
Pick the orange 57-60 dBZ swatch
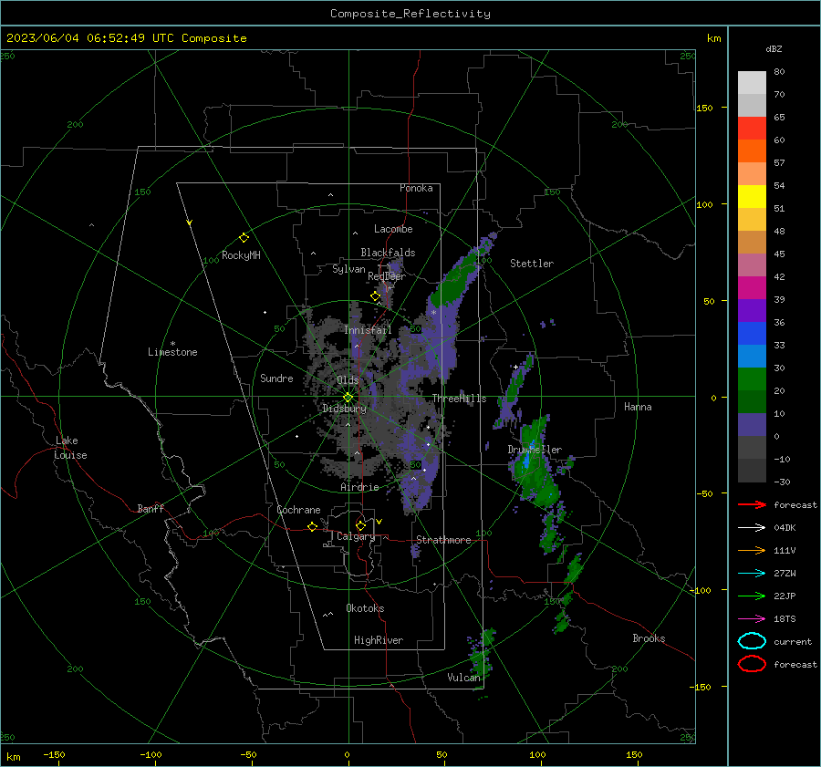click(752, 151)
